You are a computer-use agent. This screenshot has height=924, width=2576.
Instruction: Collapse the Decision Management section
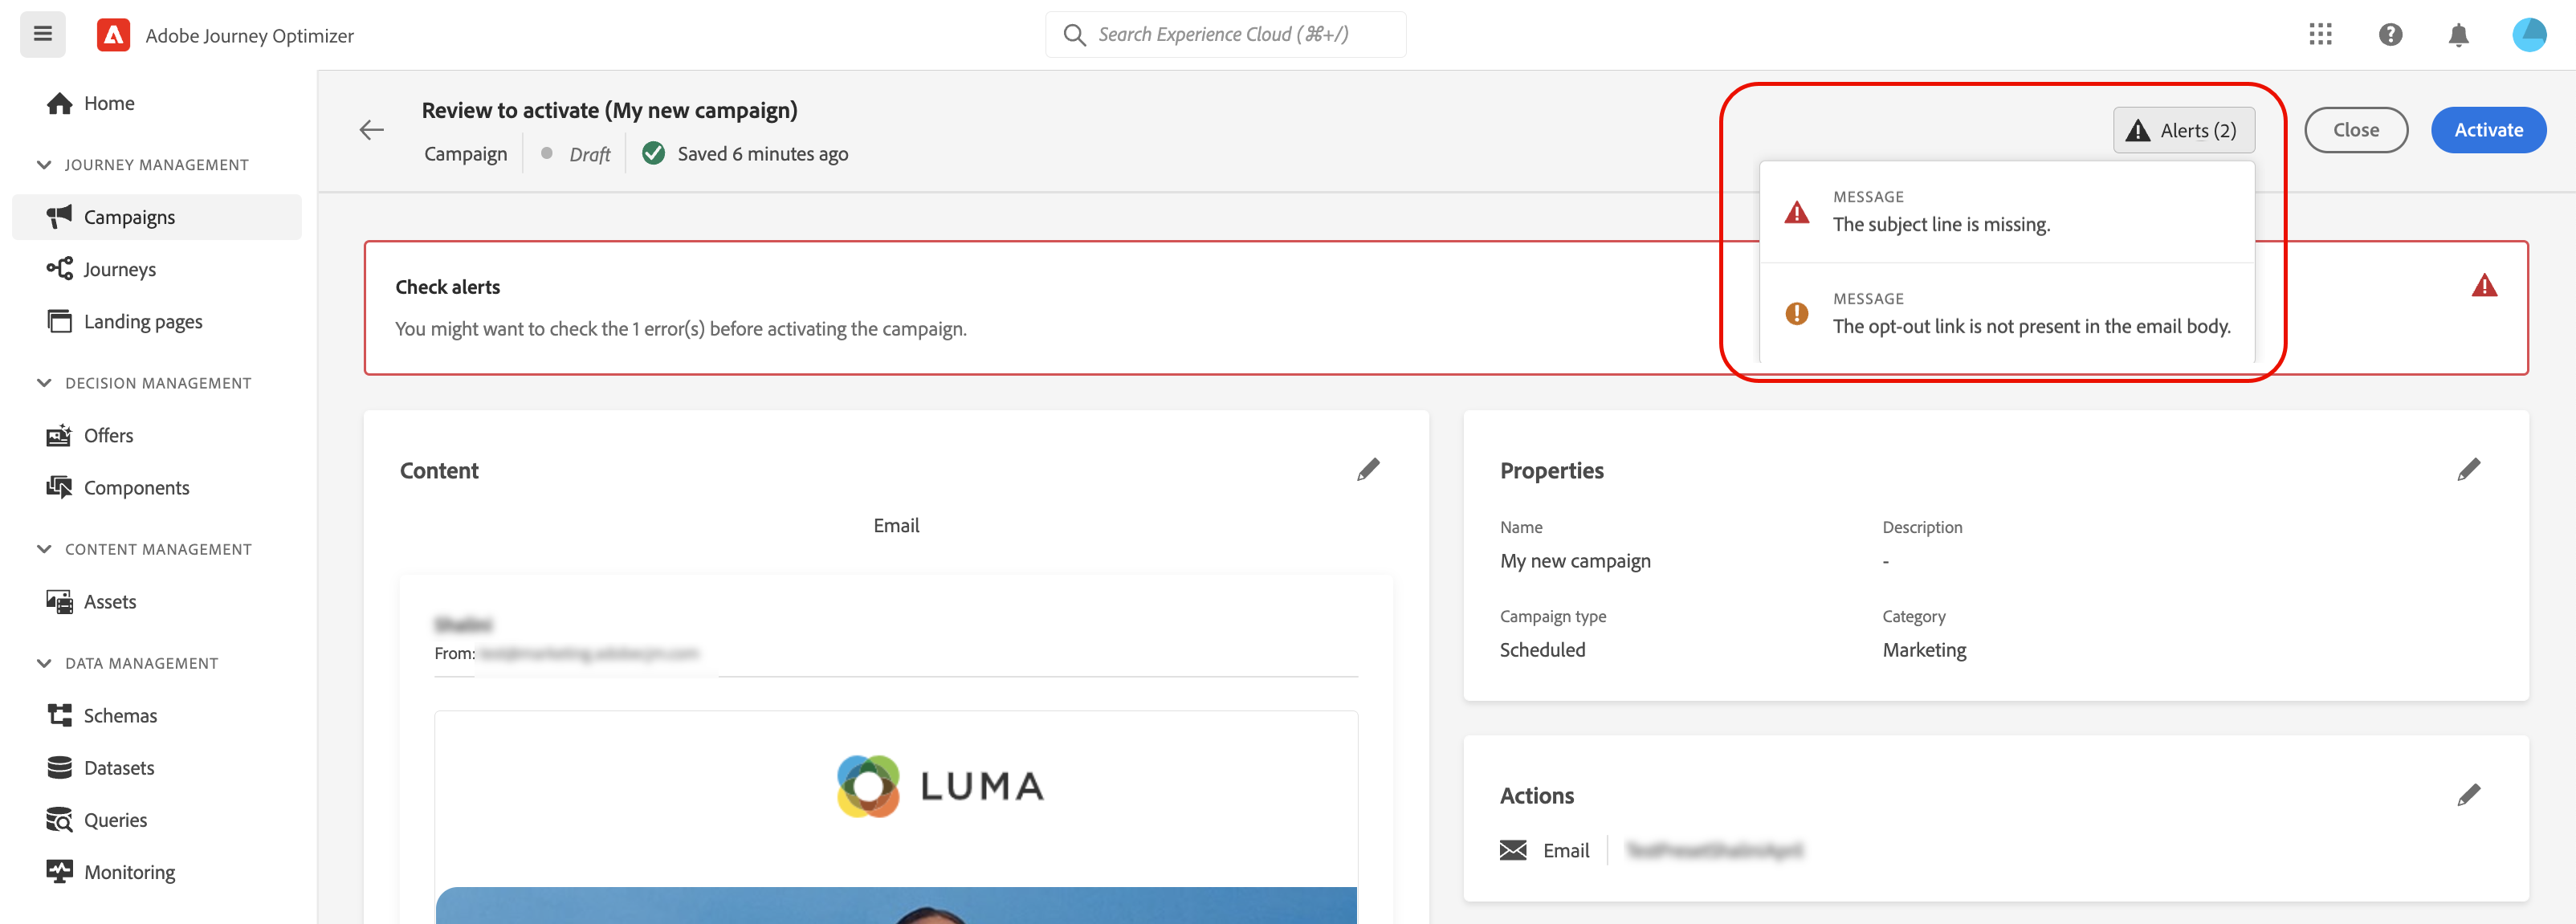pyautogui.click(x=44, y=383)
